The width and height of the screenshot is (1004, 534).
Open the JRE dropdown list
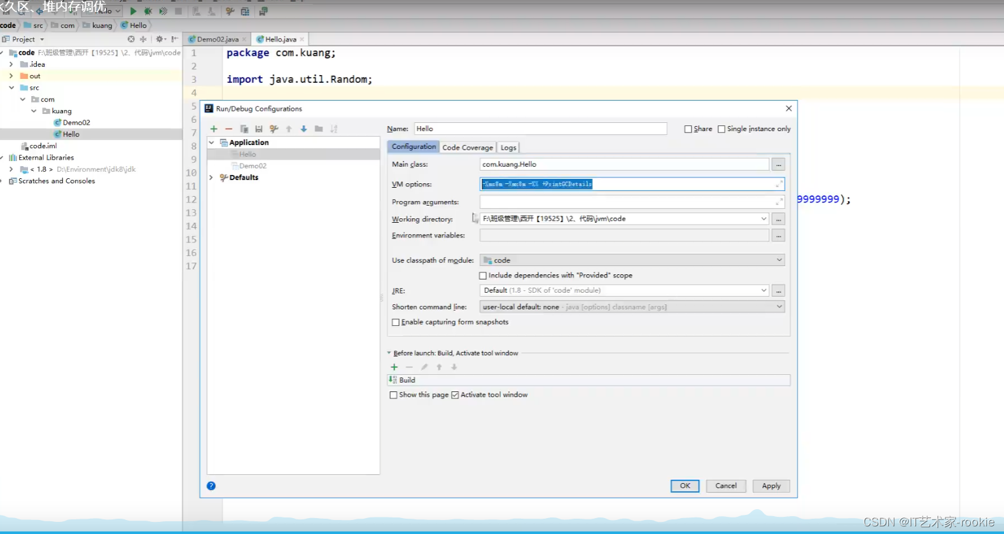pos(763,290)
